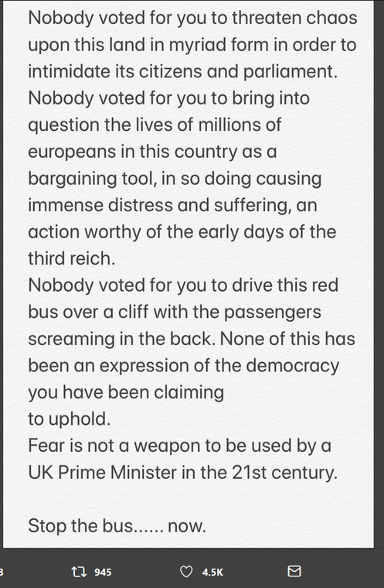
Task: Click the text 'to uphold.'
Action: (x=70, y=419)
